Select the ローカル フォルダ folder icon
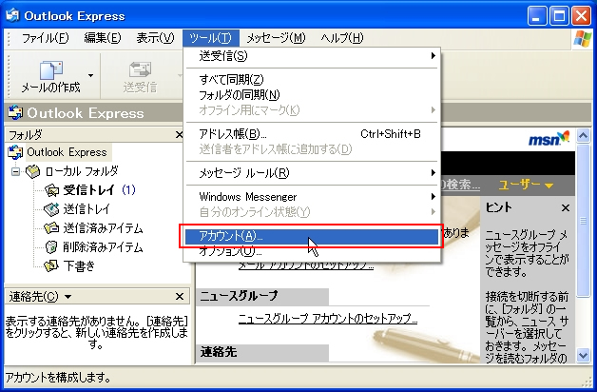This screenshot has height=392, width=597. [x=33, y=171]
